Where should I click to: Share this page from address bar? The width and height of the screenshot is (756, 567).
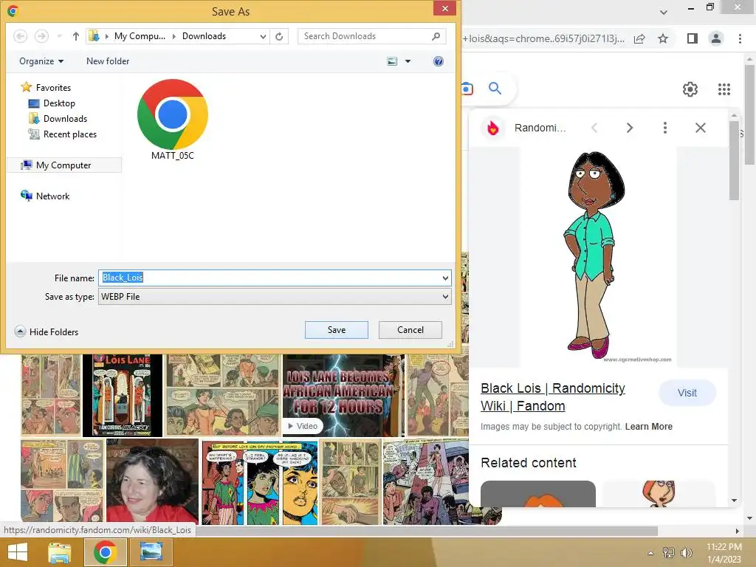click(x=639, y=38)
